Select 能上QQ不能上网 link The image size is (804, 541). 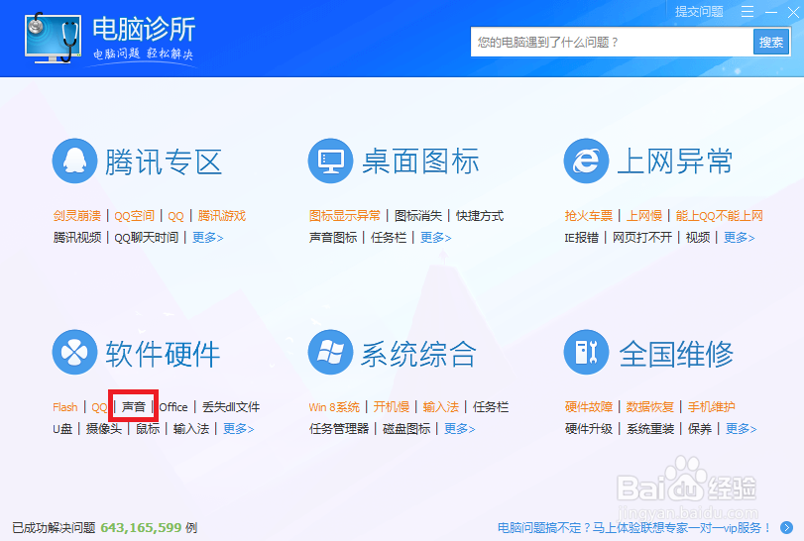click(x=720, y=216)
